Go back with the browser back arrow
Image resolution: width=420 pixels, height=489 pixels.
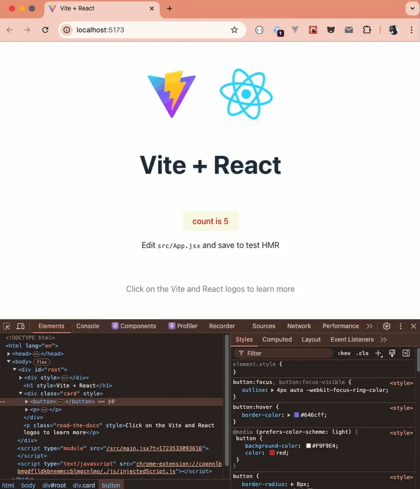pyautogui.click(x=9, y=30)
